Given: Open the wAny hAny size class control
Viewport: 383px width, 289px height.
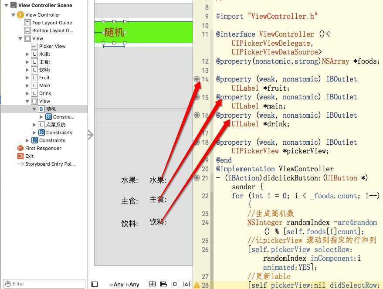Looking at the screenshot, I should coord(124,284).
